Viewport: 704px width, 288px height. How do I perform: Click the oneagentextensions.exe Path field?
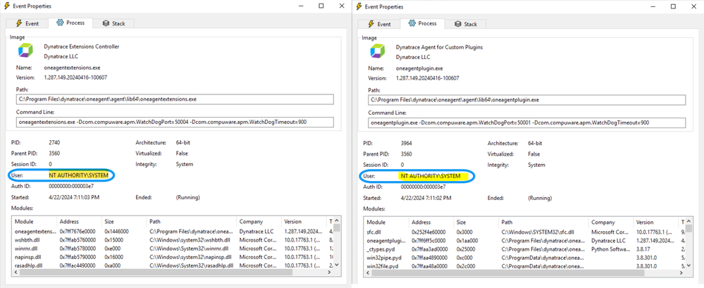coord(174,100)
